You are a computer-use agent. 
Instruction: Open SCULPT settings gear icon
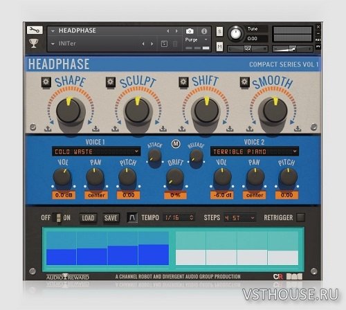tap(111, 82)
